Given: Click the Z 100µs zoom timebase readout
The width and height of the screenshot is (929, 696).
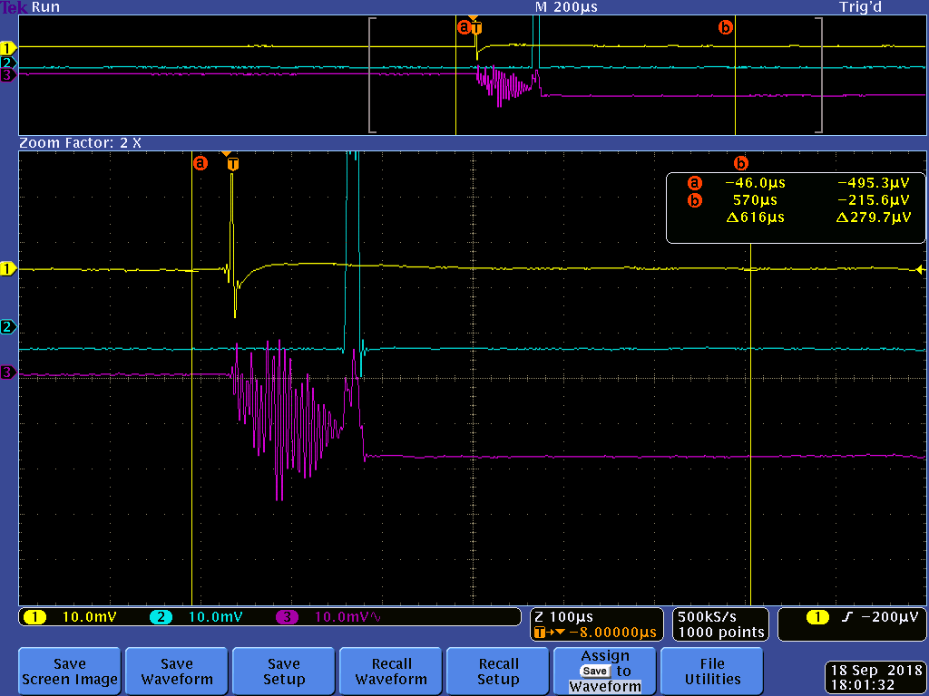Looking at the screenshot, I should [x=564, y=616].
